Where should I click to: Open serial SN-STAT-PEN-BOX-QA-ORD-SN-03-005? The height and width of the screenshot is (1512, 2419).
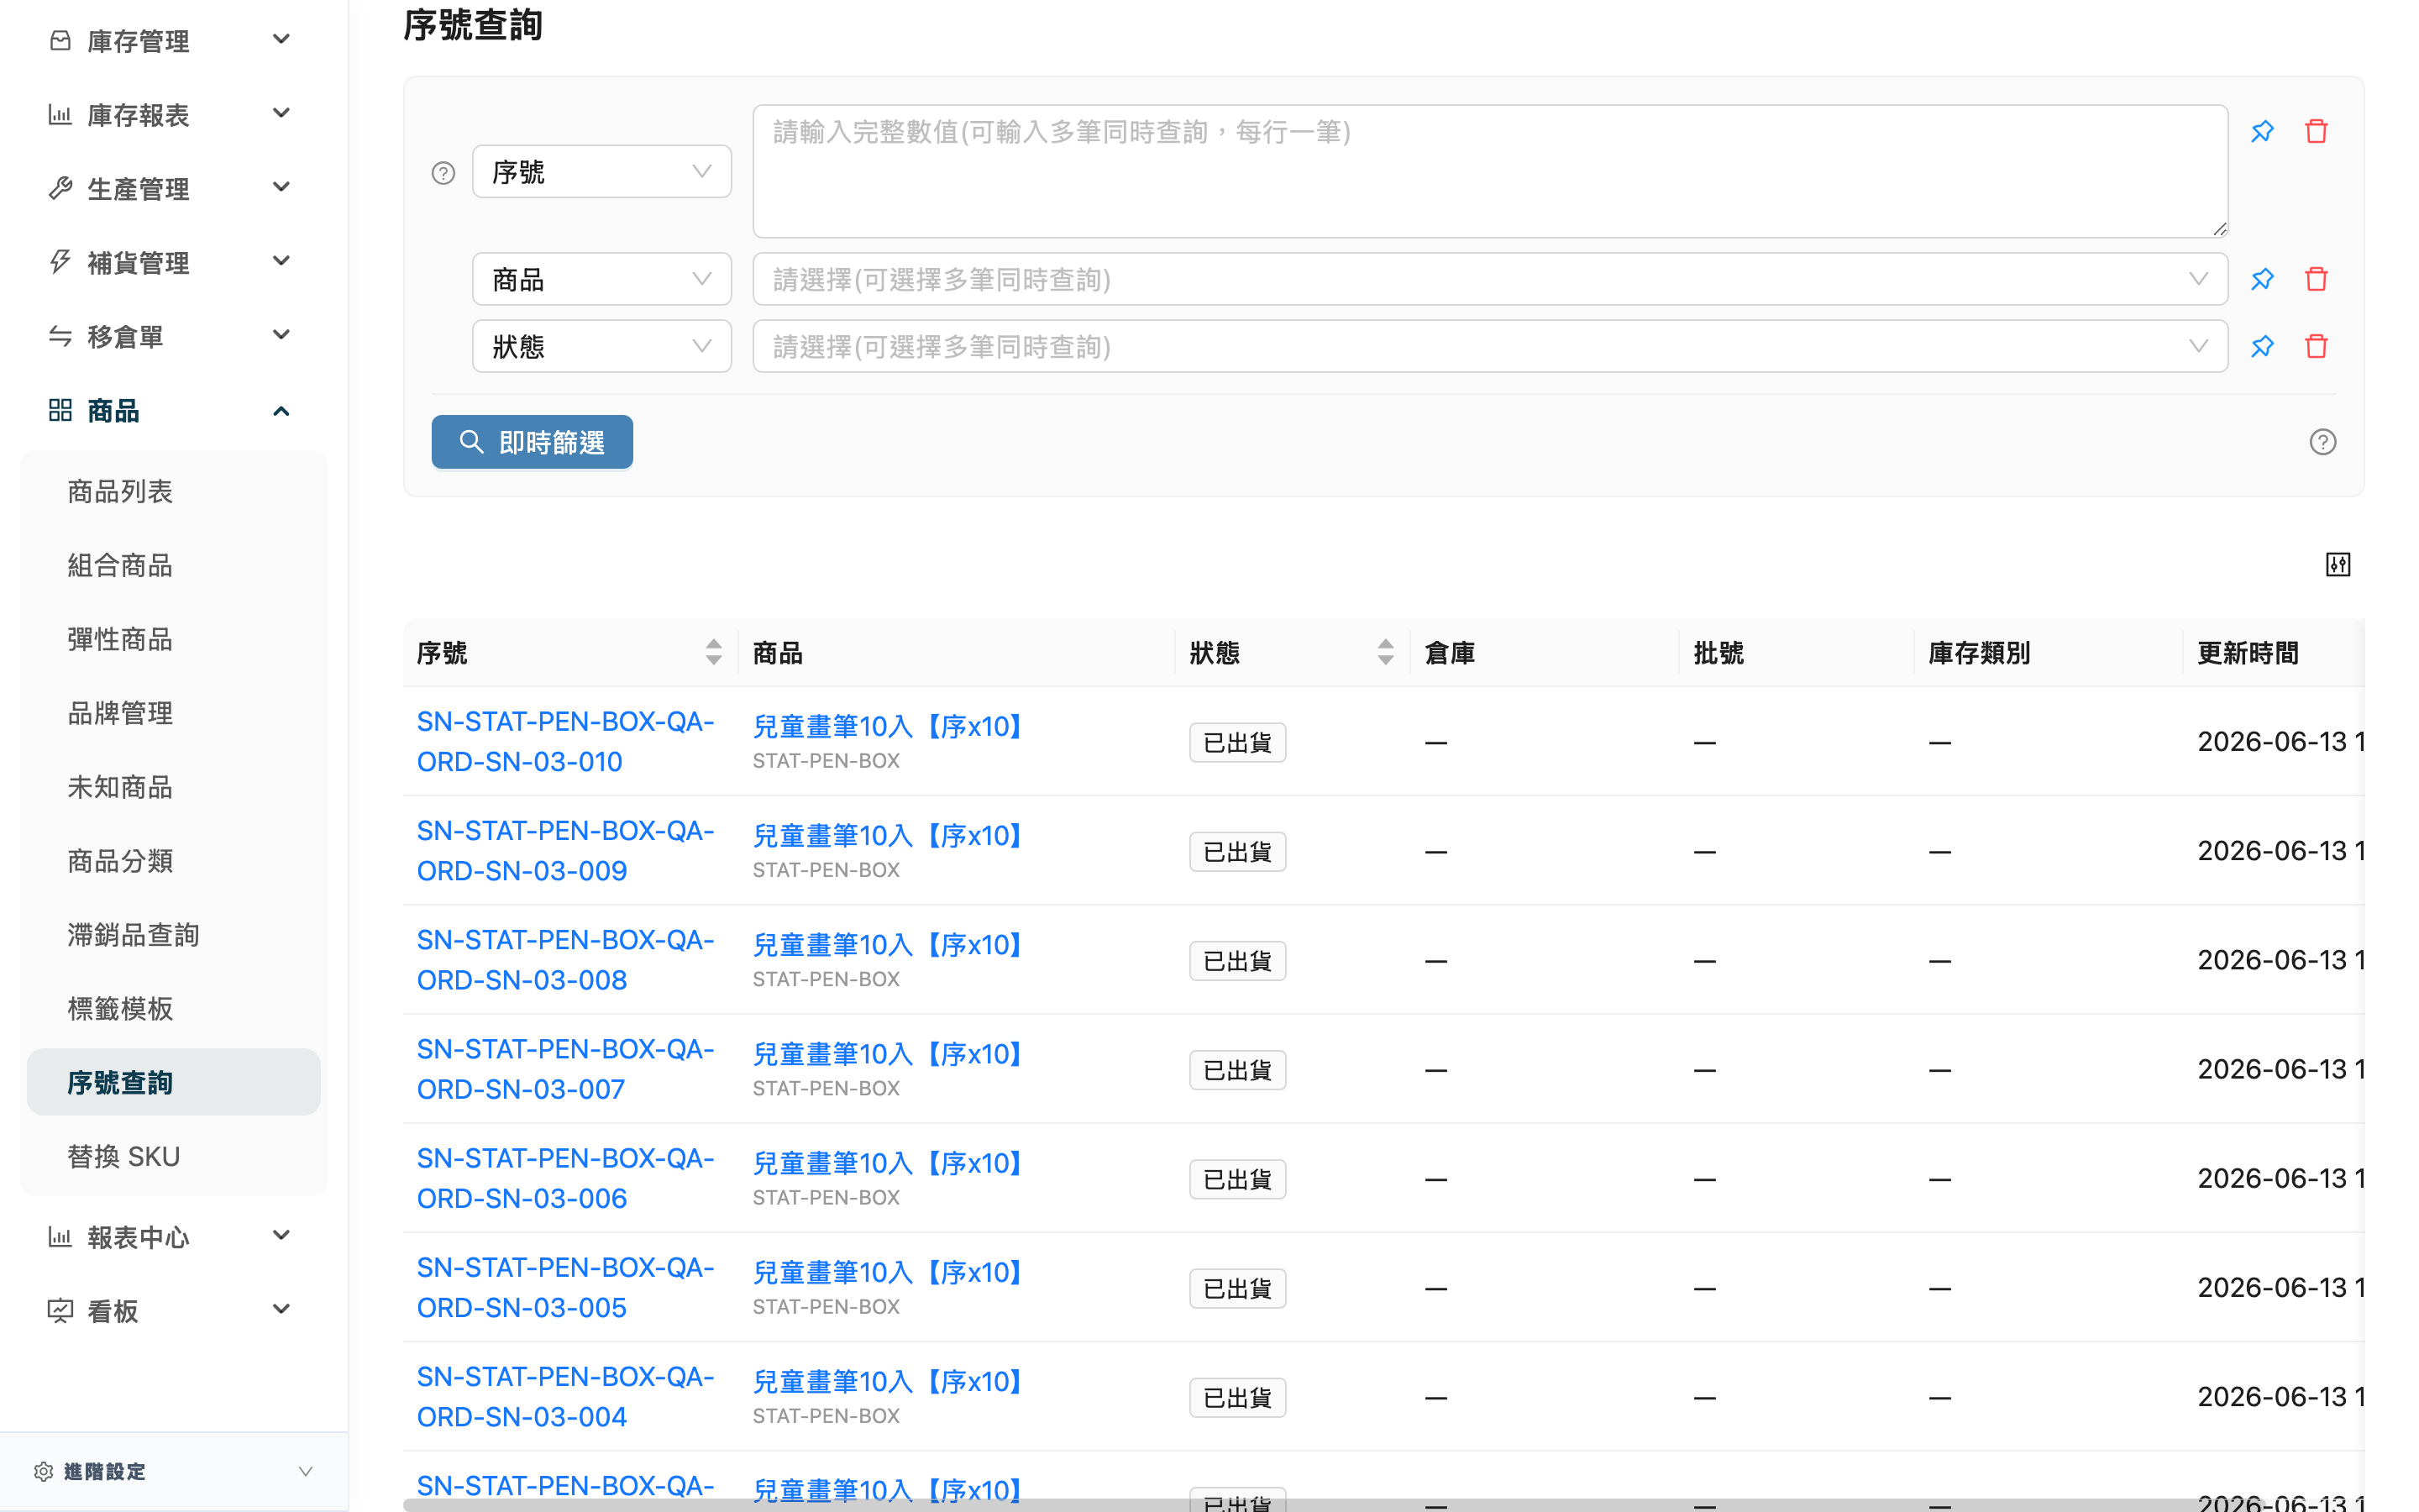coord(566,1288)
